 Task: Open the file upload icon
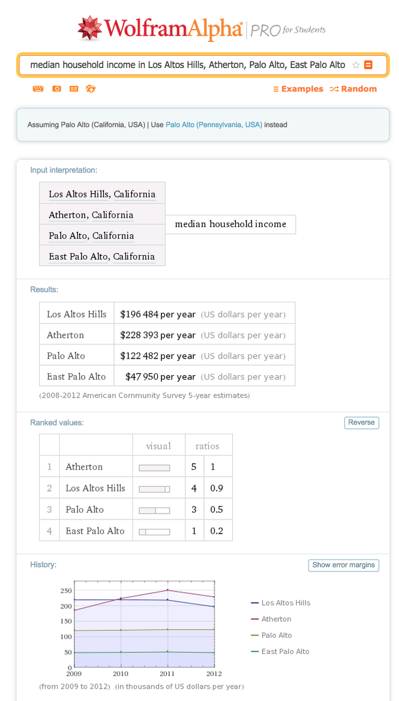coord(90,89)
